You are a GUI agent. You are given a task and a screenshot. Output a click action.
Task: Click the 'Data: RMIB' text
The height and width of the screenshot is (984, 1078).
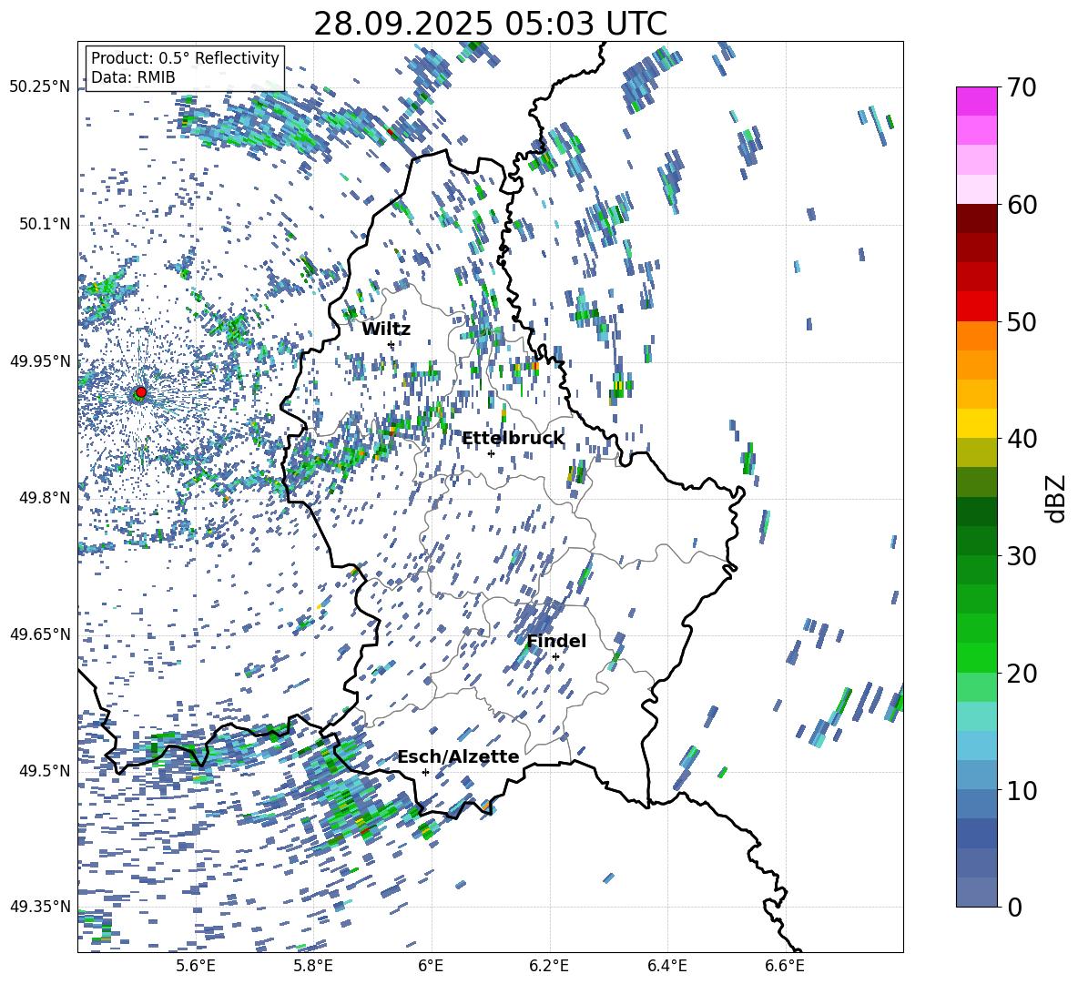[133, 77]
